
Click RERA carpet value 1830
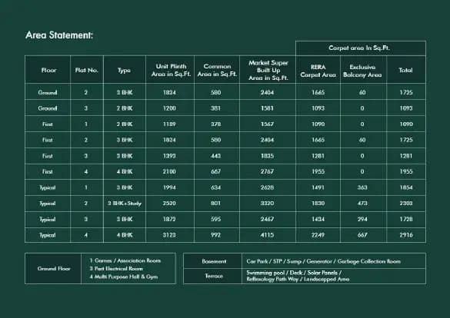(318, 204)
